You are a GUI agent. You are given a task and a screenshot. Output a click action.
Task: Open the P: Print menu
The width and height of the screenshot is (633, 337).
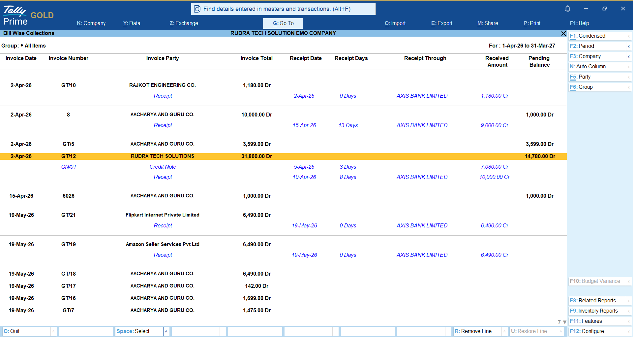pos(532,23)
